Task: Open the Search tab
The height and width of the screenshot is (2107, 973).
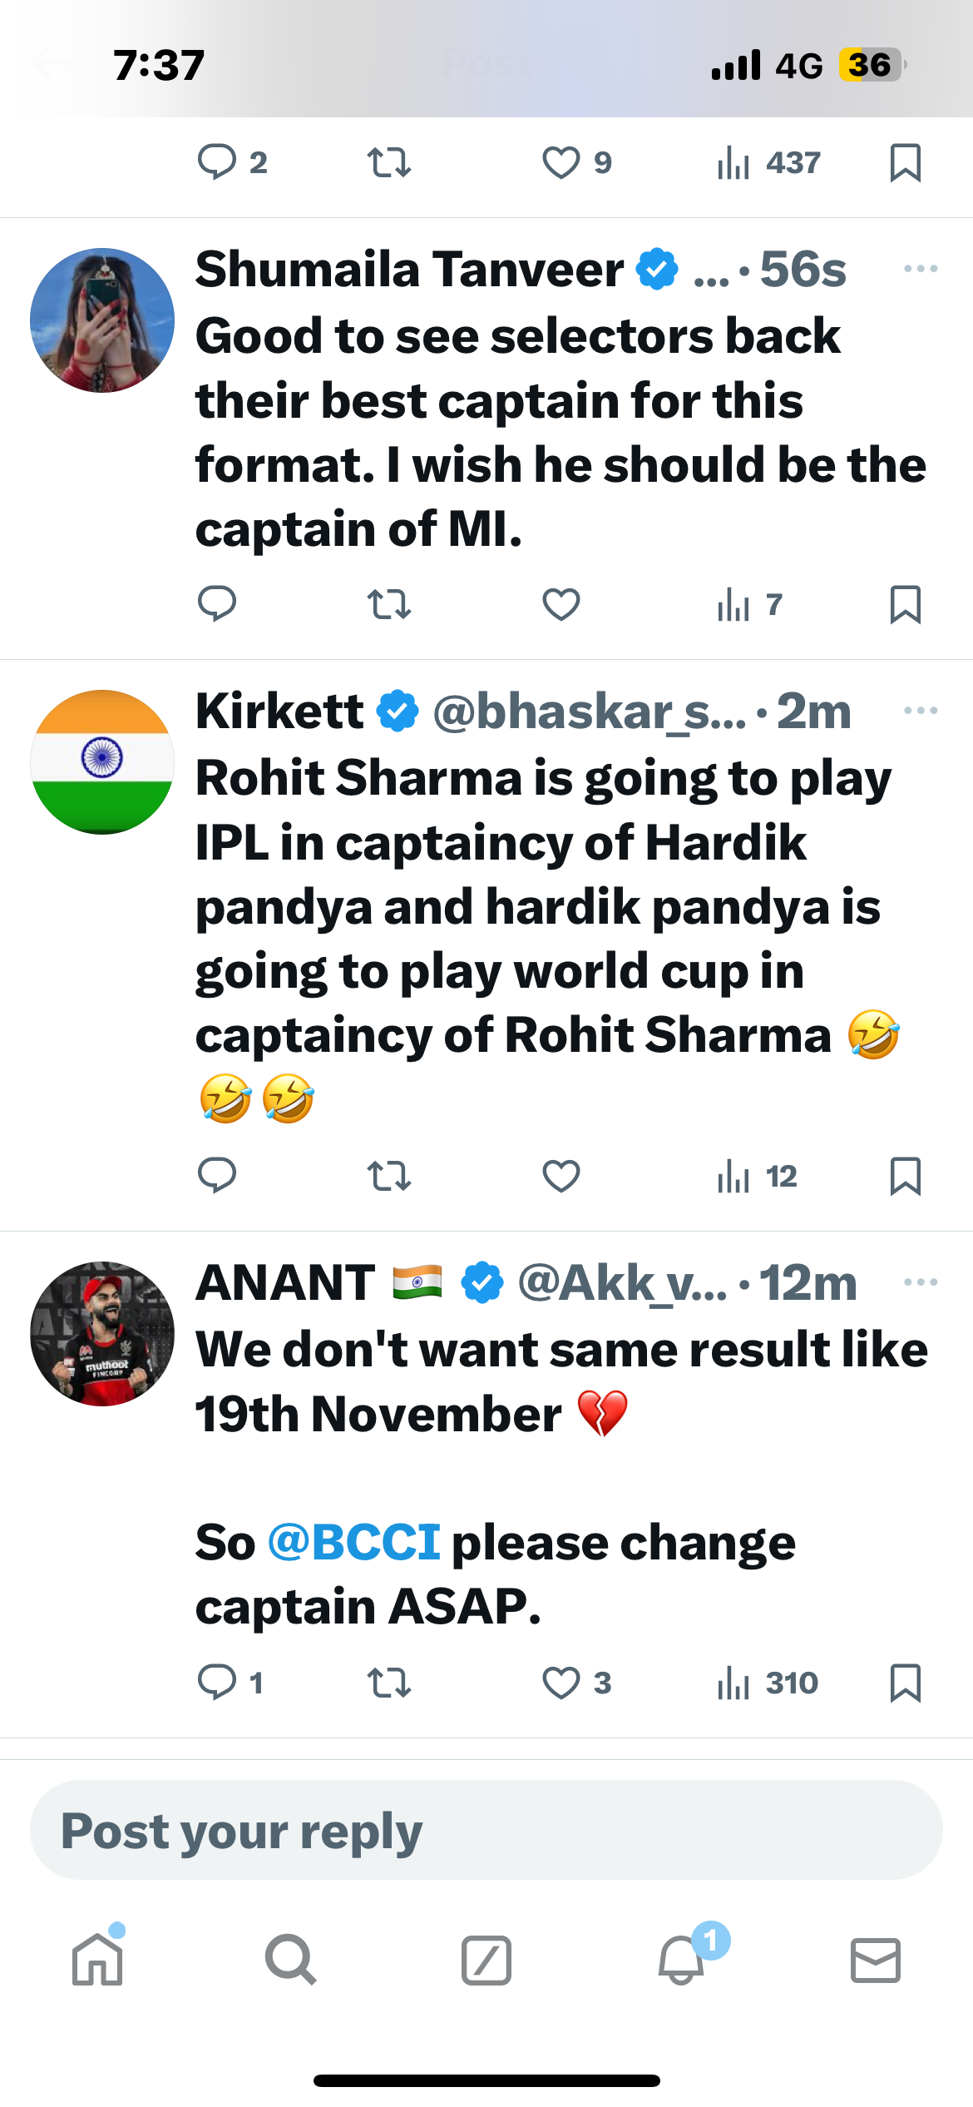Action: (290, 1960)
